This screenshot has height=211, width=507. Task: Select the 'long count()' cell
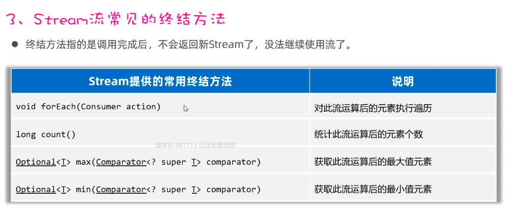45,135
